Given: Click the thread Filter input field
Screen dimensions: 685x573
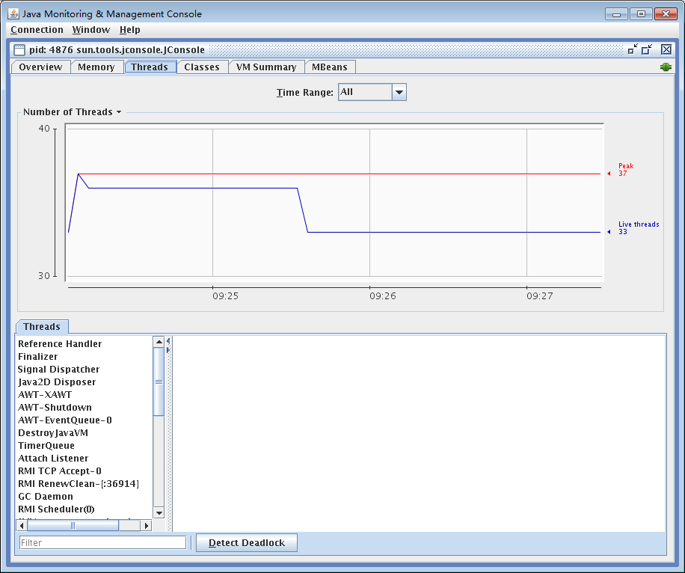Looking at the screenshot, I should pos(103,543).
